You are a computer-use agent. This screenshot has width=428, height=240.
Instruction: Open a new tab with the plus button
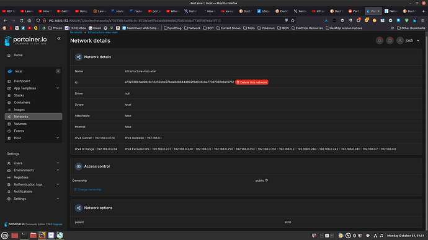424,11
